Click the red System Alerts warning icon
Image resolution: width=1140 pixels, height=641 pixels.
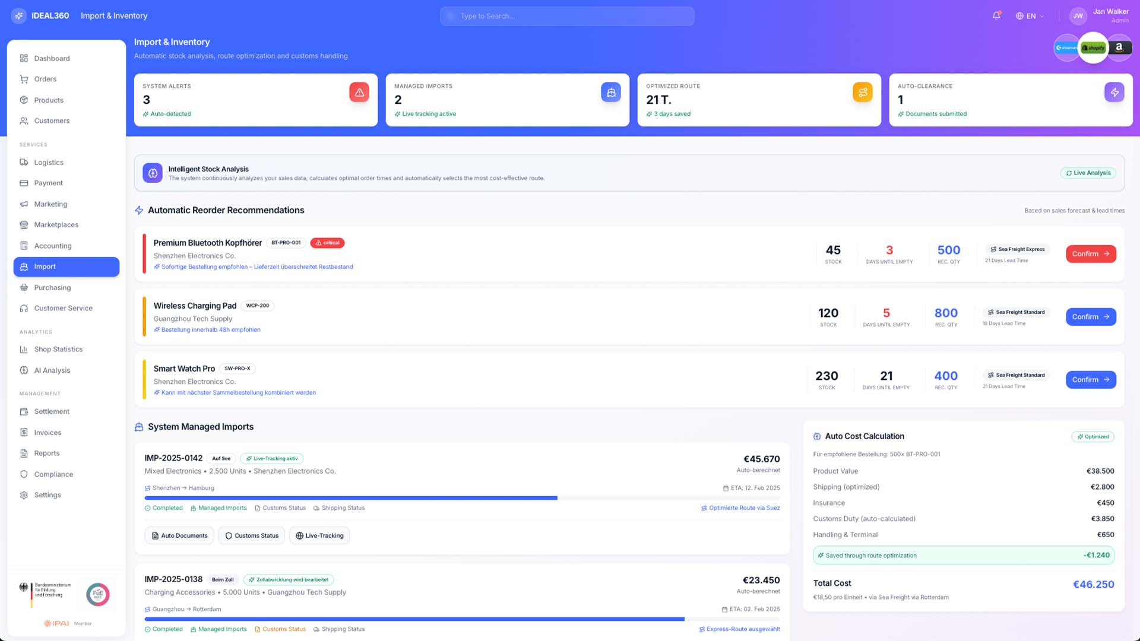359,93
